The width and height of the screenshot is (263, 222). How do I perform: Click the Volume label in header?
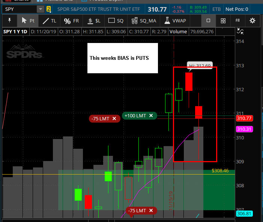click(x=178, y=31)
